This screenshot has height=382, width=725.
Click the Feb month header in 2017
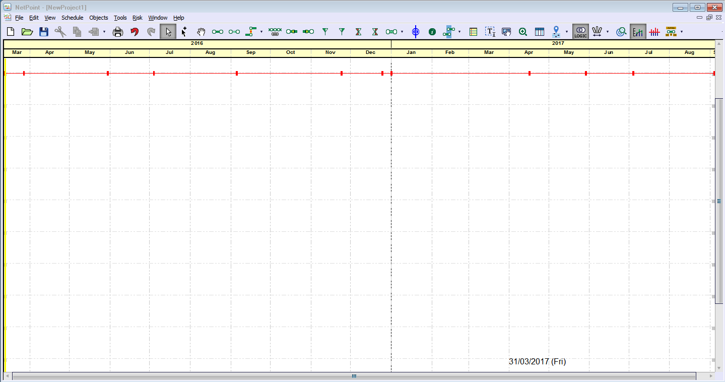450,52
